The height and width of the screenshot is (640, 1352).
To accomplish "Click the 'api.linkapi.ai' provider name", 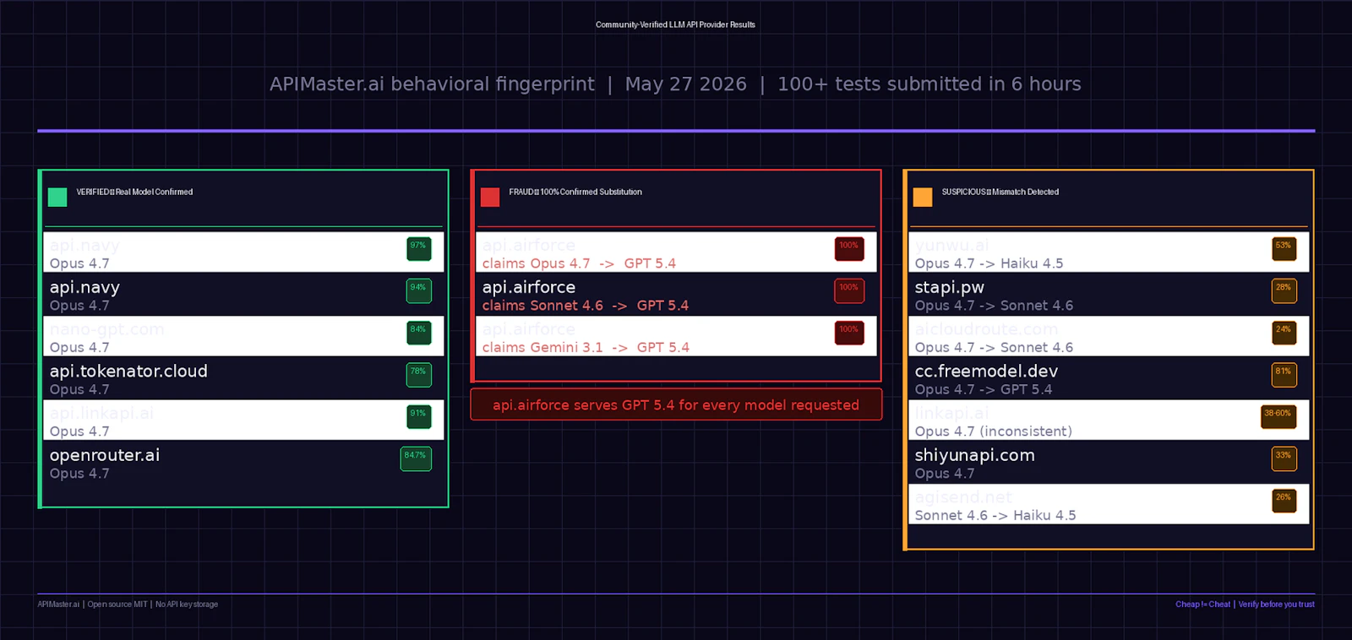I will point(102,413).
